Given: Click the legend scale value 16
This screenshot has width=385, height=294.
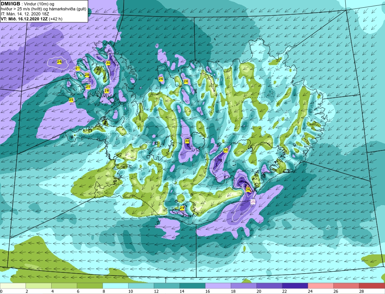Looking at the screenshot, I should (x=208, y=291).
